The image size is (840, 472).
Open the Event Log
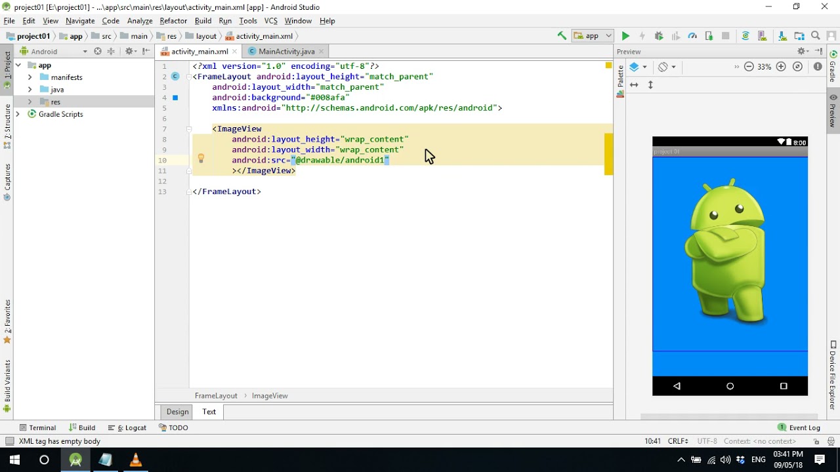tap(799, 427)
